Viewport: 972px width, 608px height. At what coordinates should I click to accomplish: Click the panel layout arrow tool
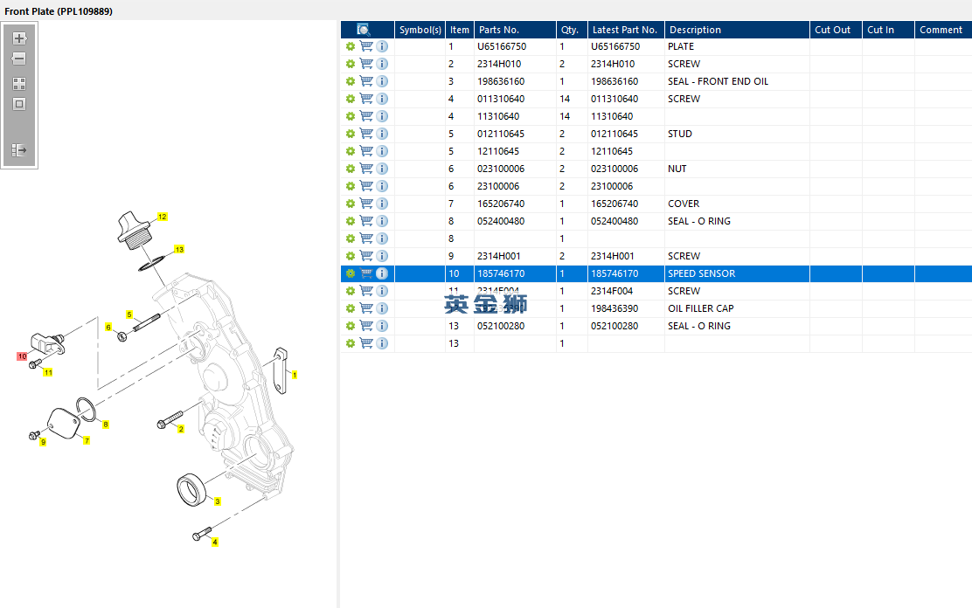point(19,150)
